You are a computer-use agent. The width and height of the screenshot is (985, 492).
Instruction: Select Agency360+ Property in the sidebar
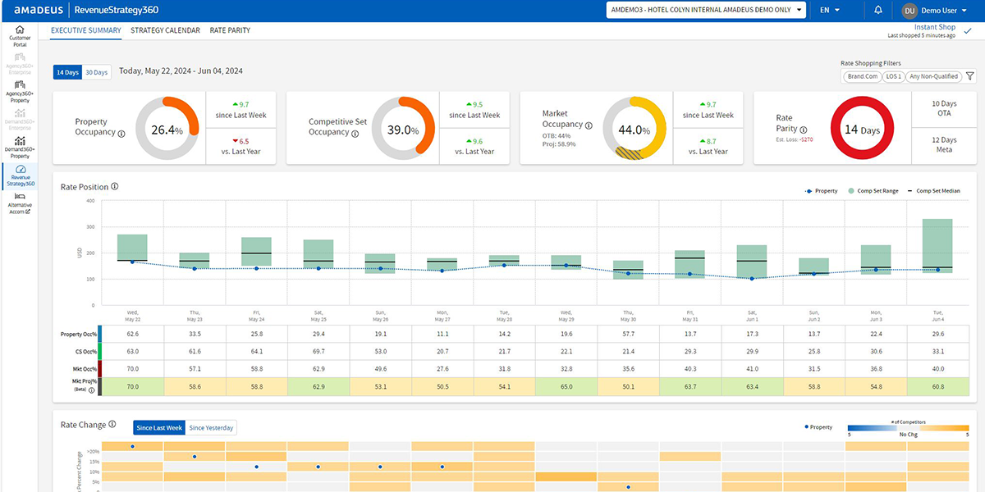tap(18, 90)
